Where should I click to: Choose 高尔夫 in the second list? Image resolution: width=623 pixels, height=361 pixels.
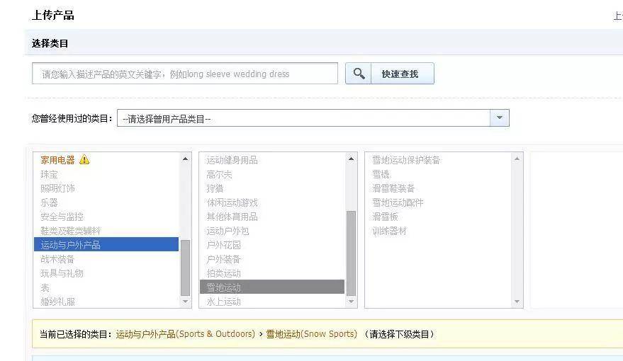[x=219, y=174]
